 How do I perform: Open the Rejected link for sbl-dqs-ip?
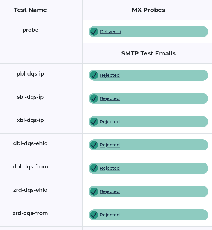tap(110, 98)
